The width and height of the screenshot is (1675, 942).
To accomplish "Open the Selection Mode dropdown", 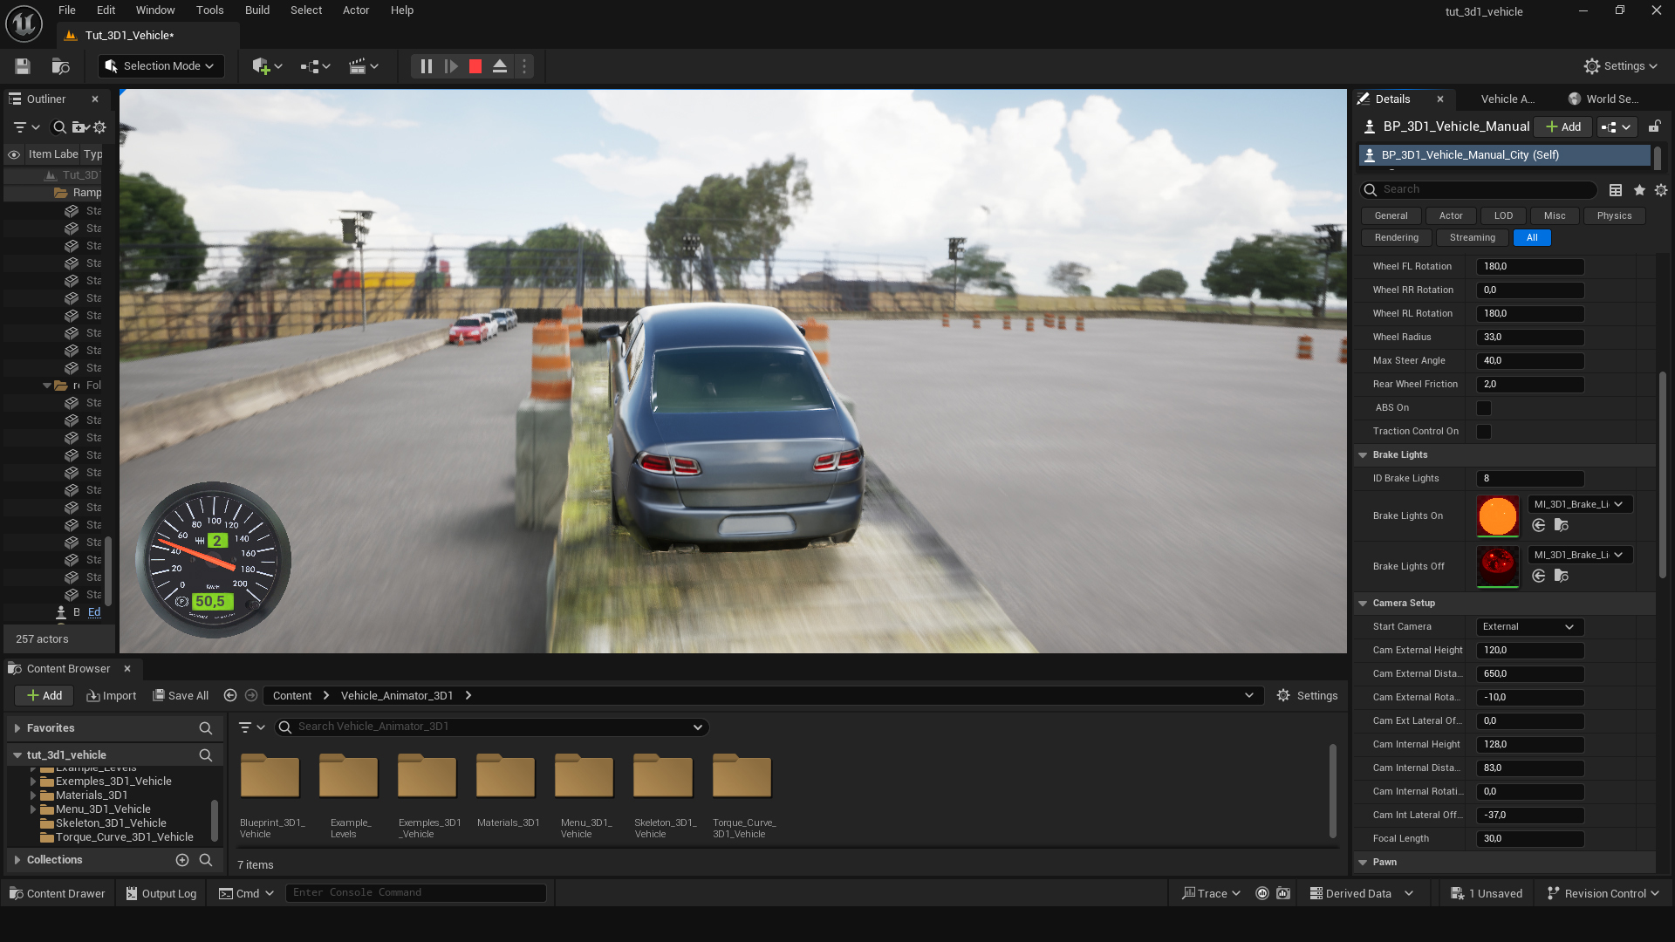I will (x=161, y=66).
